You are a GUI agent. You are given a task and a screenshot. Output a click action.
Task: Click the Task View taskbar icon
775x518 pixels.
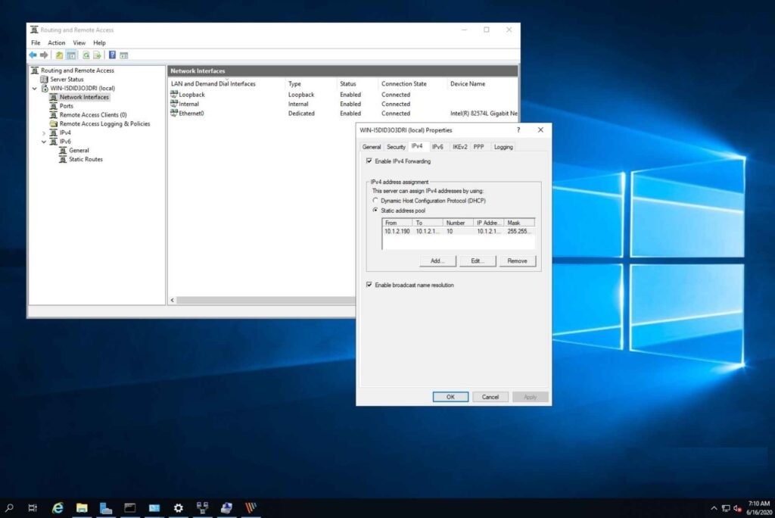pos(33,507)
